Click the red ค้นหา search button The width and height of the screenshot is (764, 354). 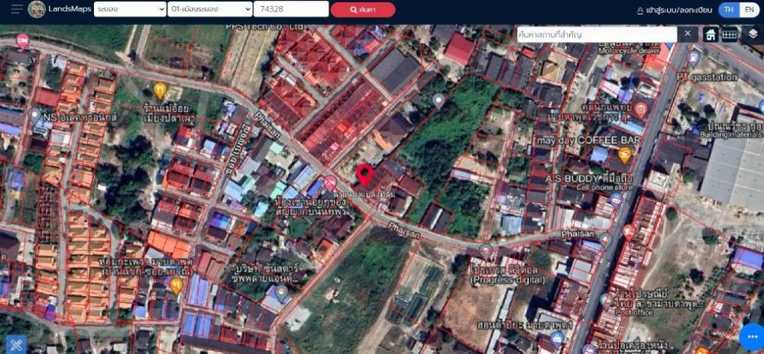point(363,10)
